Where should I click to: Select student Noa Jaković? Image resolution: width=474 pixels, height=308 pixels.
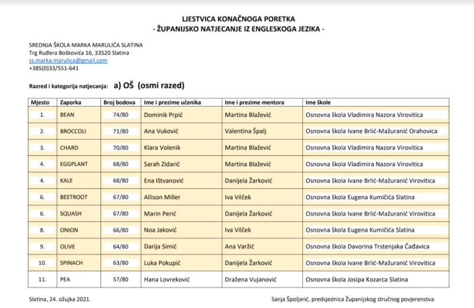160,230
